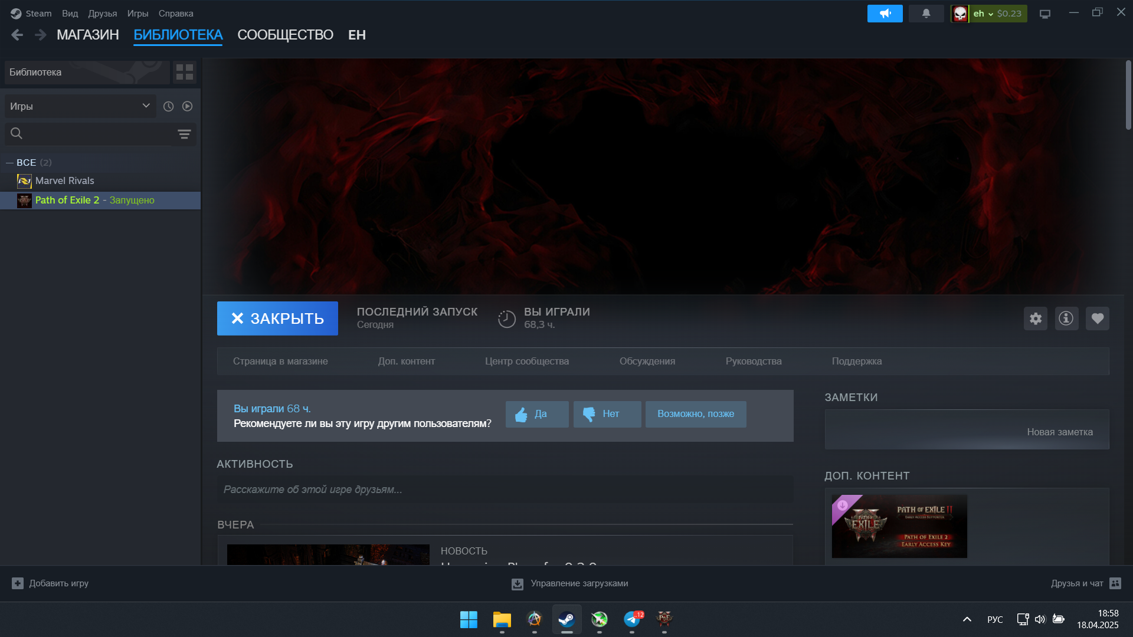Open Path of Exile taskbar icon

click(664, 619)
